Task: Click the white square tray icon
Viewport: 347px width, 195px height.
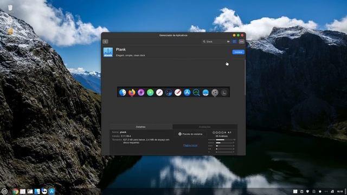Action: click(295, 191)
